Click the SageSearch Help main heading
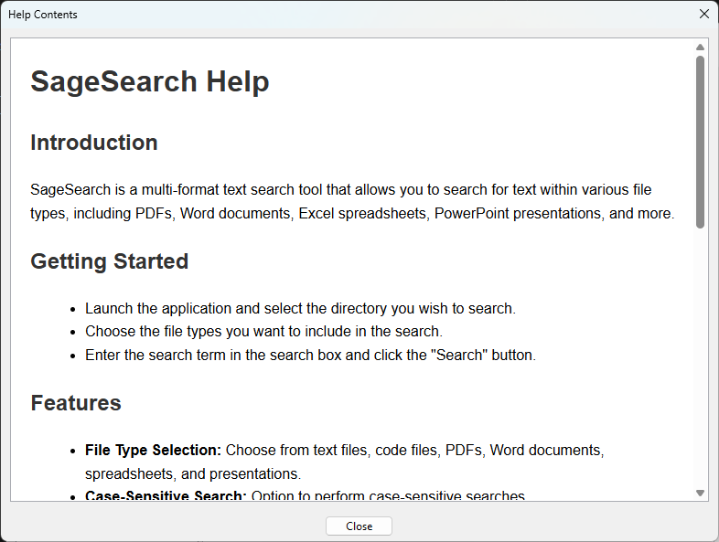 click(149, 81)
